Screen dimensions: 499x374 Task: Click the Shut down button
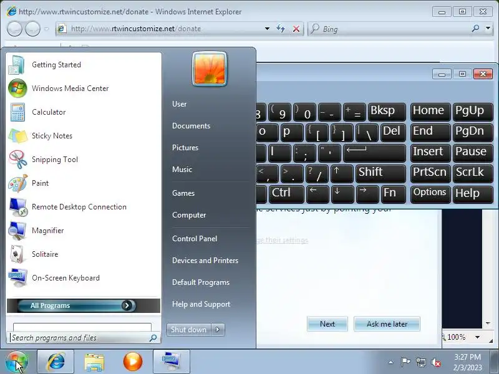pos(189,330)
